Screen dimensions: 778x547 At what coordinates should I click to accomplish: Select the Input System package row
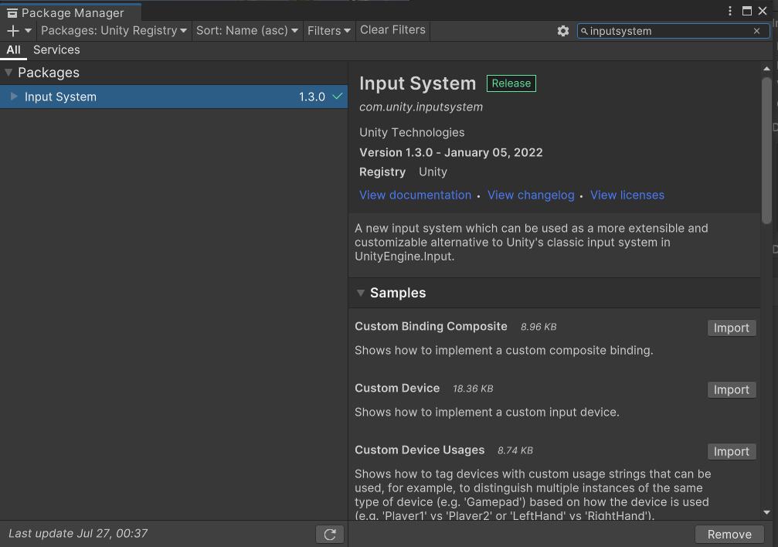pyautogui.click(x=174, y=97)
